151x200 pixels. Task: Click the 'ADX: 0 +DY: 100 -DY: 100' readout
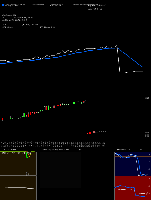click(x=16, y=153)
